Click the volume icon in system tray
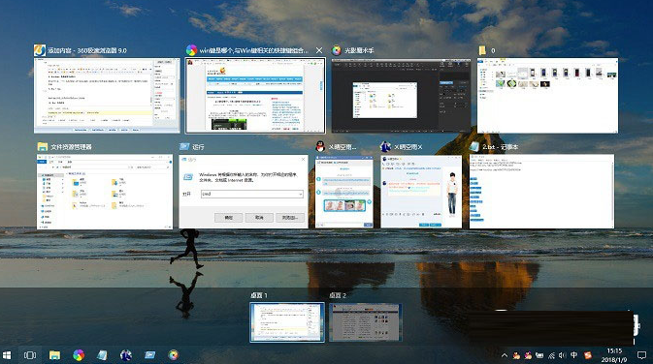653x364 pixels. (x=563, y=355)
